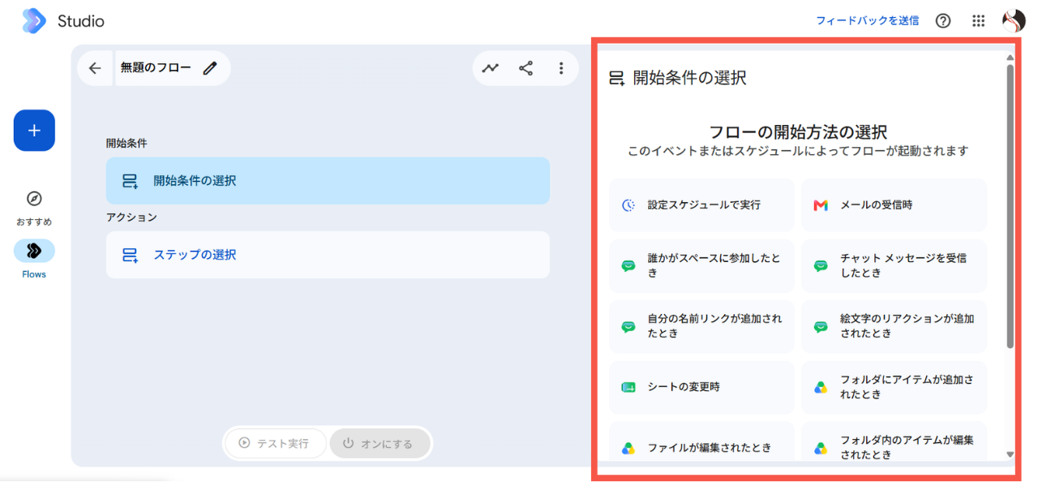The height and width of the screenshot is (482, 1038).
Task: Click chat icon for チャット メッセージを受信したとき
Action: click(821, 265)
